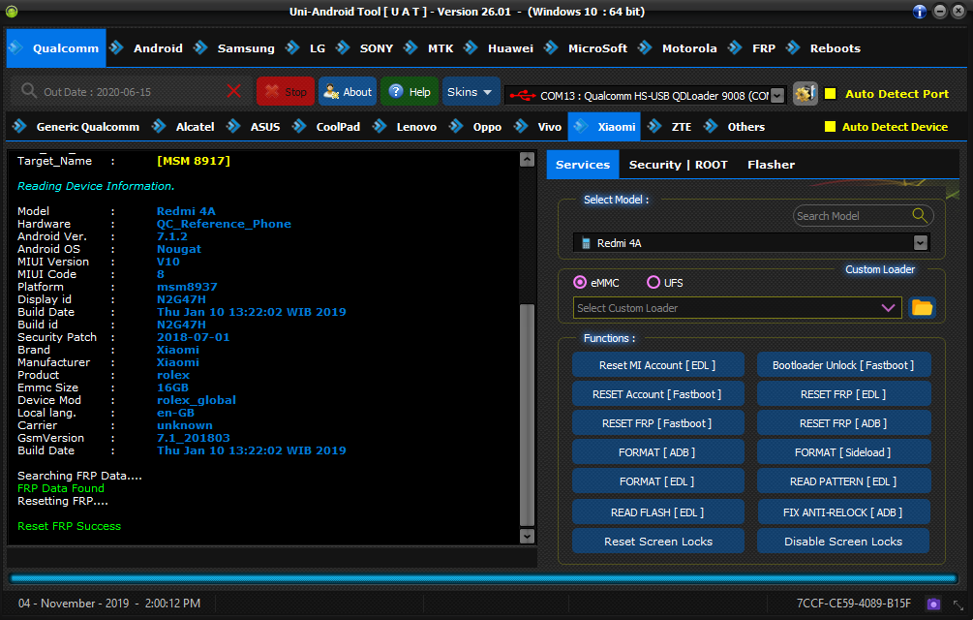The height and width of the screenshot is (620, 973).
Task: Click the red X clear icon in search box
Action: click(x=233, y=91)
